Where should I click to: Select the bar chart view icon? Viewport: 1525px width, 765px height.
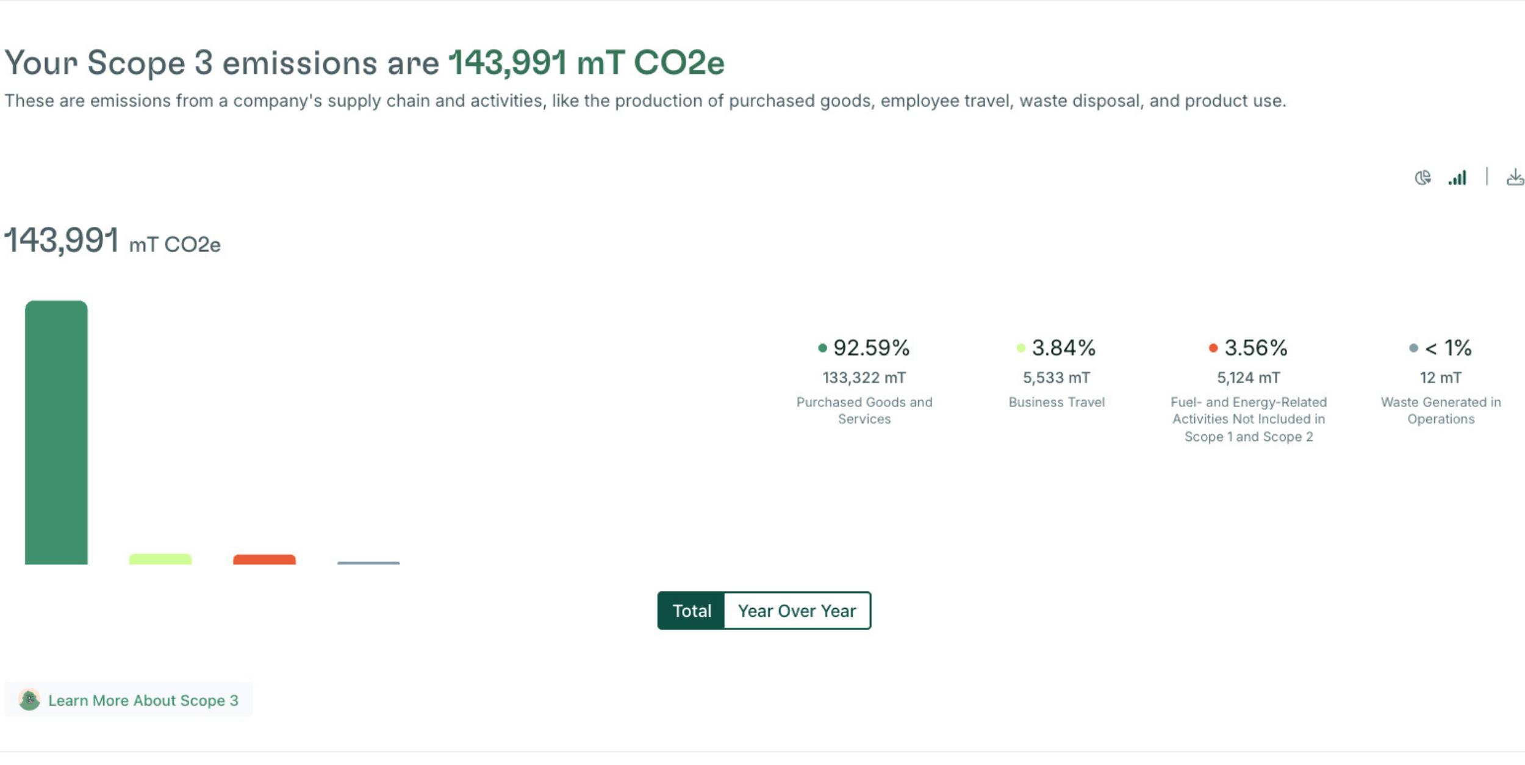(1457, 178)
